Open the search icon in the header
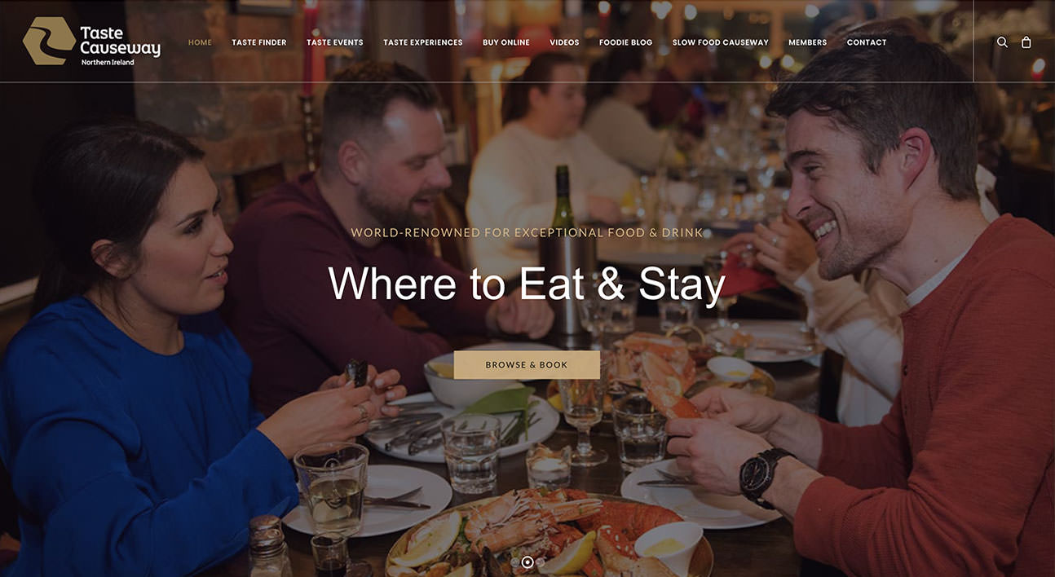 pyautogui.click(x=1002, y=42)
